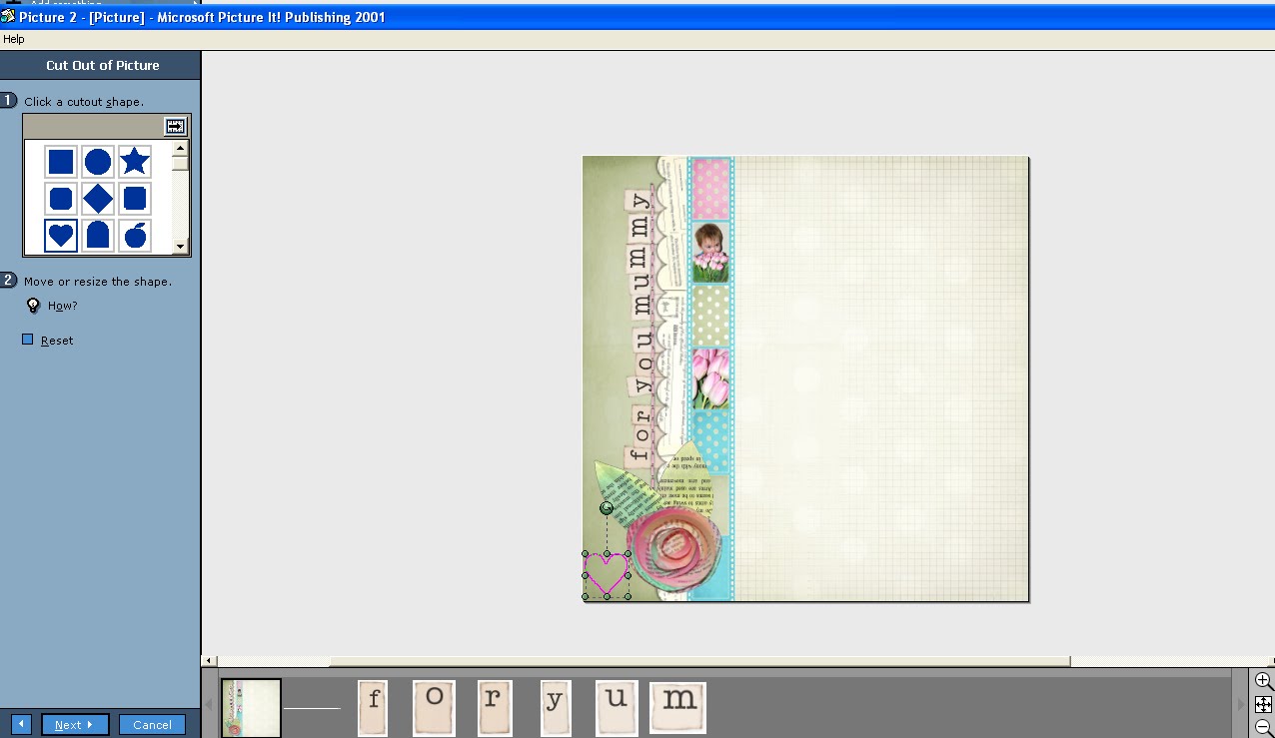The height and width of the screenshot is (738, 1275).
Task: Click the green rotate handle above the heart
Action: point(607,508)
